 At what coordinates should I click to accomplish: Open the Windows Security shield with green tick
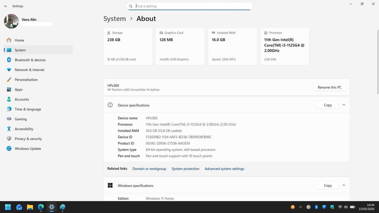332,207
